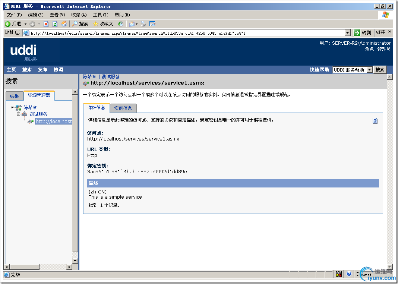Image resolution: width=398 pixels, height=284 pixels.
Task: Click the Home page icon
Action: click(x=64, y=24)
